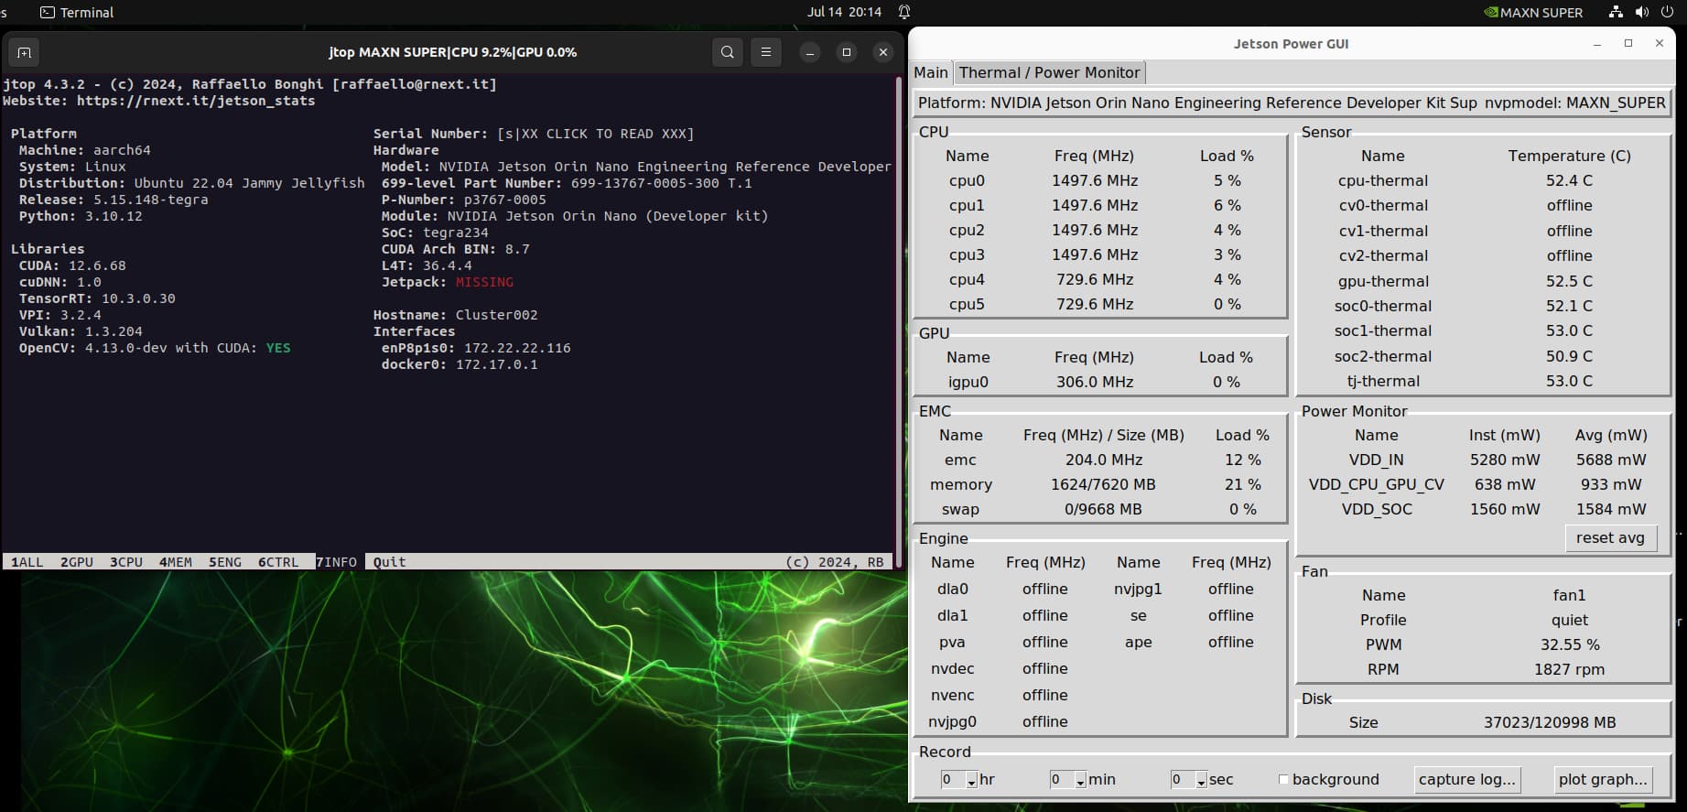The image size is (1687, 812).
Task: Click the cpu0 row name
Action: tap(967, 180)
